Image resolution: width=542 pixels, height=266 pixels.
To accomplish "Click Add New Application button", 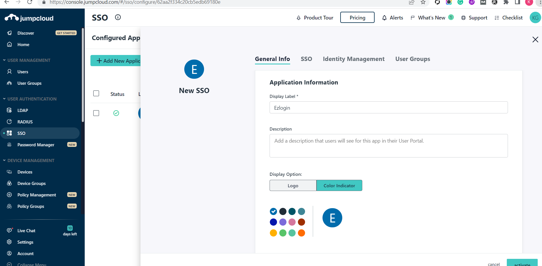I will point(116,61).
